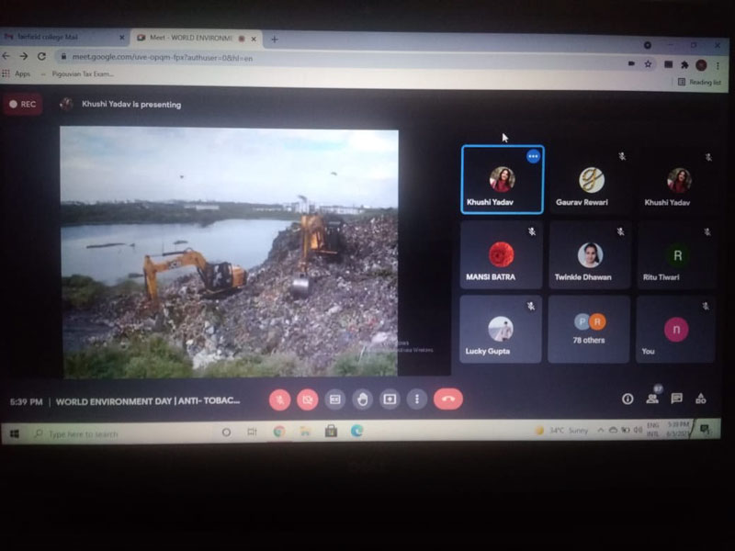The image size is (735, 551).
Task: Click the 78 others participant tile
Action: (590, 330)
